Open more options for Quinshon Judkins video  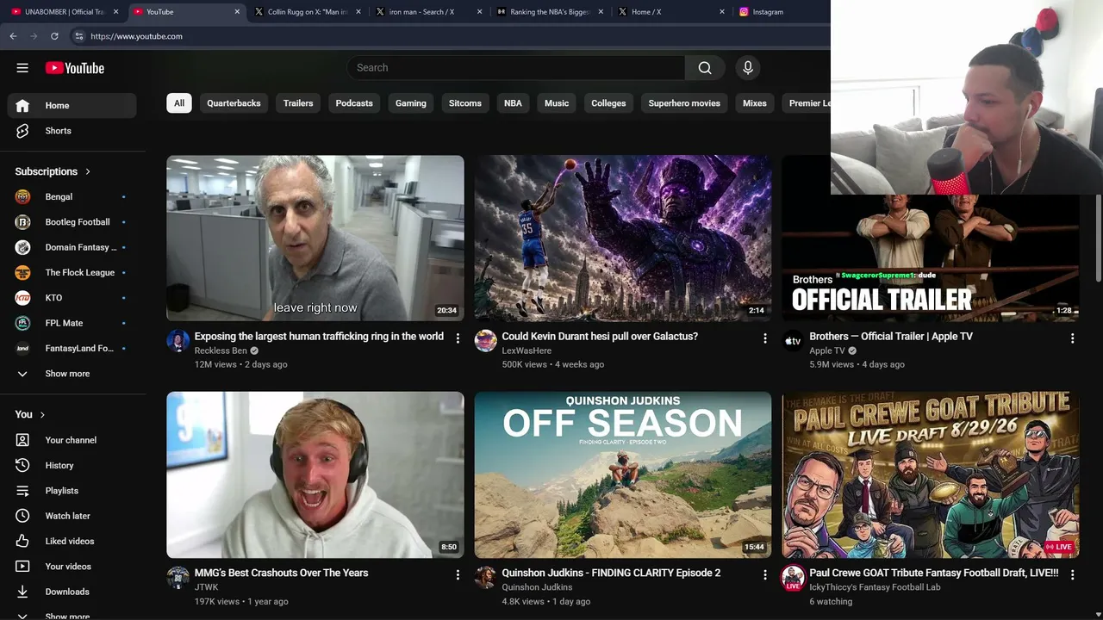tap(764, 574)
